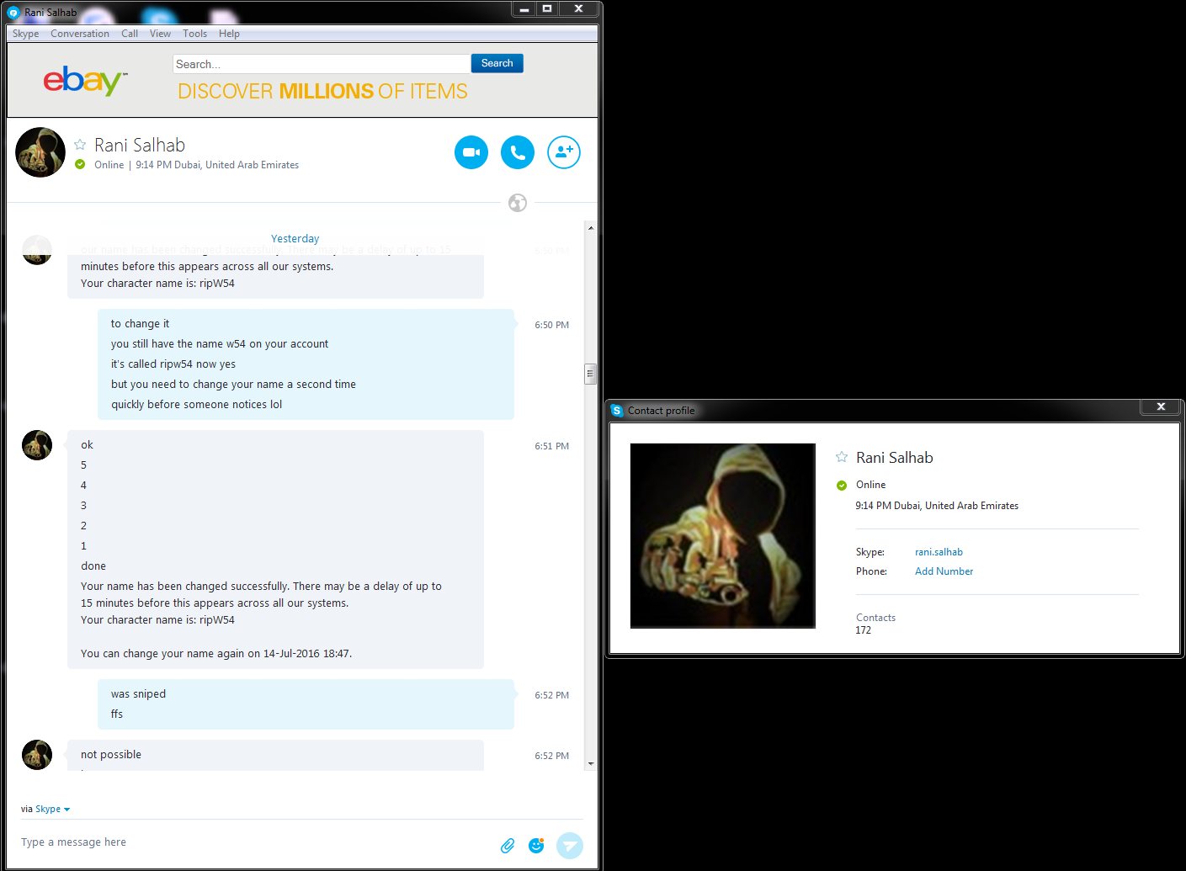The height and width of the screenshot is (871, 1186).
Task: Close the Contact profile window
Action: 1161,407
